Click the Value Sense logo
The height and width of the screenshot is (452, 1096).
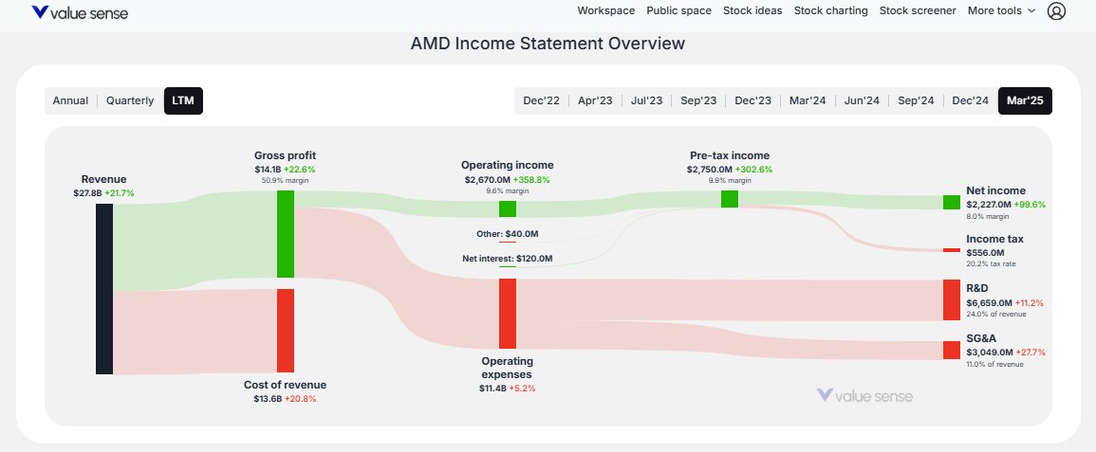80,12
